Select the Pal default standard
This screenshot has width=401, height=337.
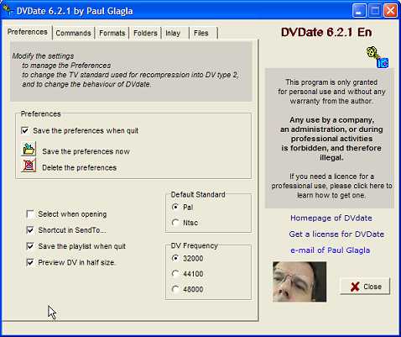175,207
